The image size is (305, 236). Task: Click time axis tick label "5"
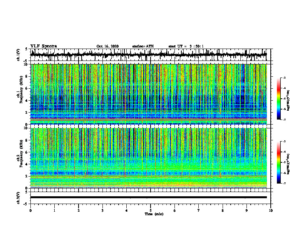pyautogui.click(x=151, y=211)
